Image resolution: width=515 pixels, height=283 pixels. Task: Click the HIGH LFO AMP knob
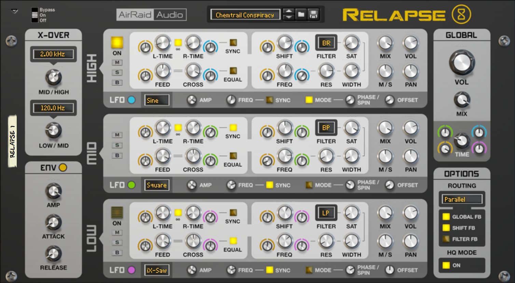pyautogui.click(x=192, y=100)
